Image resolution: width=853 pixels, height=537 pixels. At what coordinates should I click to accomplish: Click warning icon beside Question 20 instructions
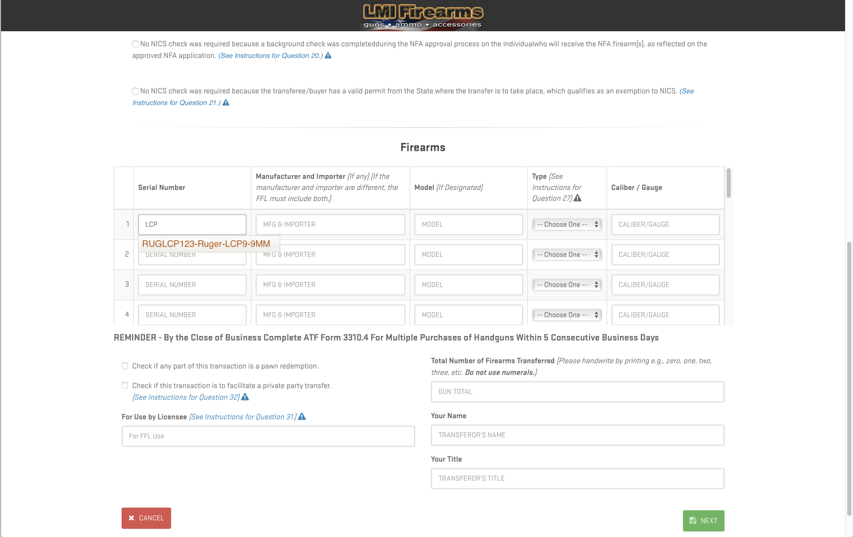(x=328, y=56)
